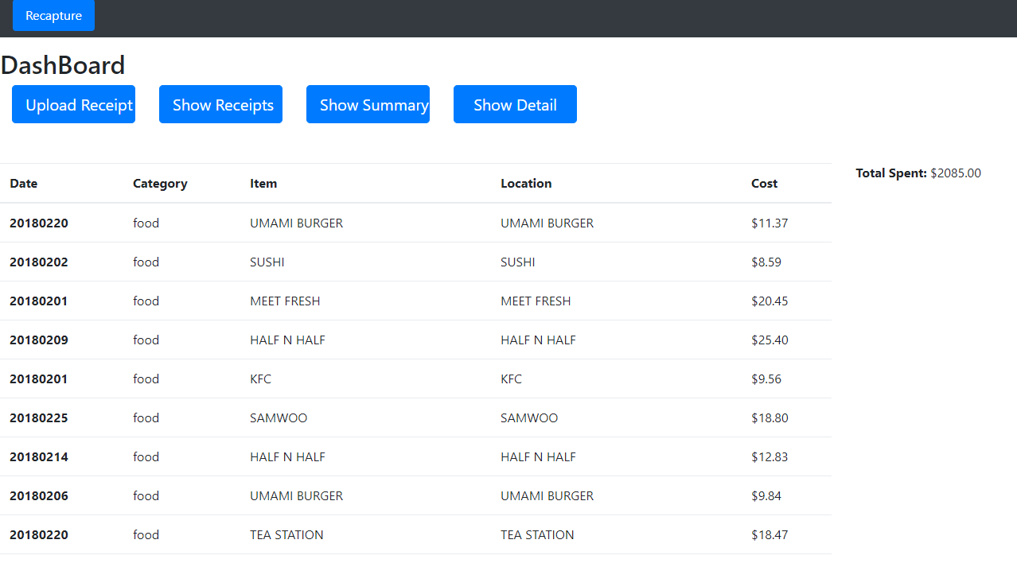Click the $9.84 cost cell

coord(766,495)
